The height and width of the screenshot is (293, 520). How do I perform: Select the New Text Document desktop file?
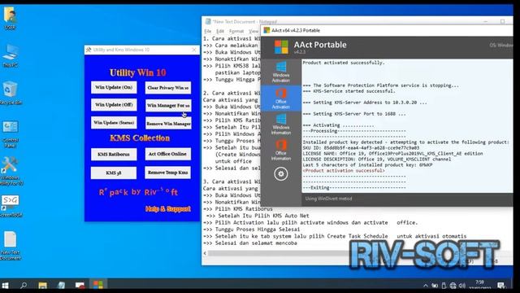[x=11, y=246]
